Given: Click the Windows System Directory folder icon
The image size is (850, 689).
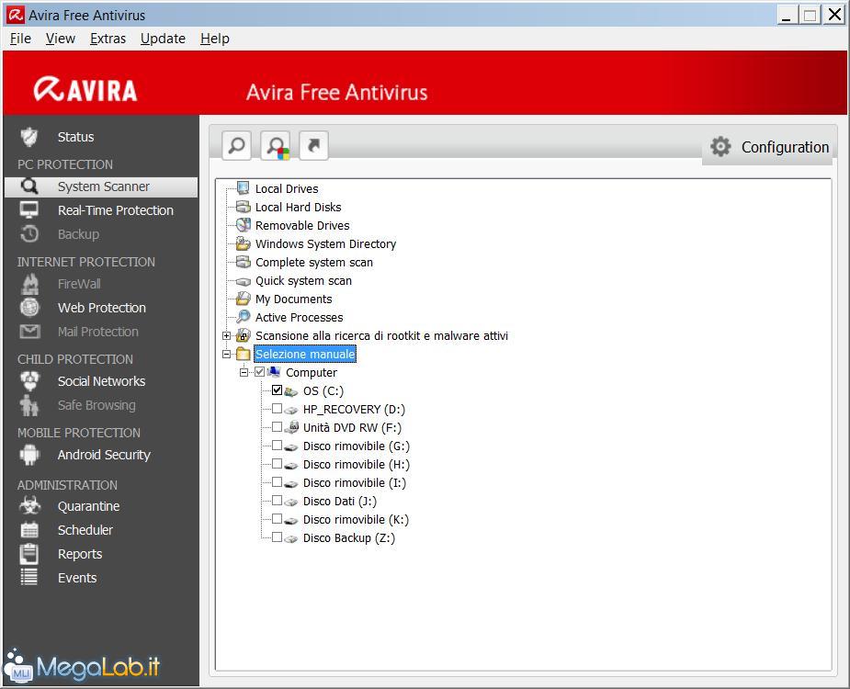Looking at the screenshot, I should tap(244, 243).
